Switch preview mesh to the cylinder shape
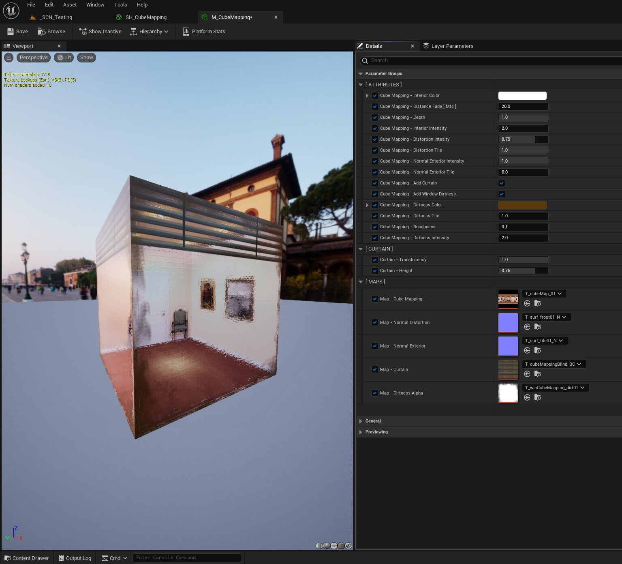Screen dimensions: 622x564 [x=319, y=546]
